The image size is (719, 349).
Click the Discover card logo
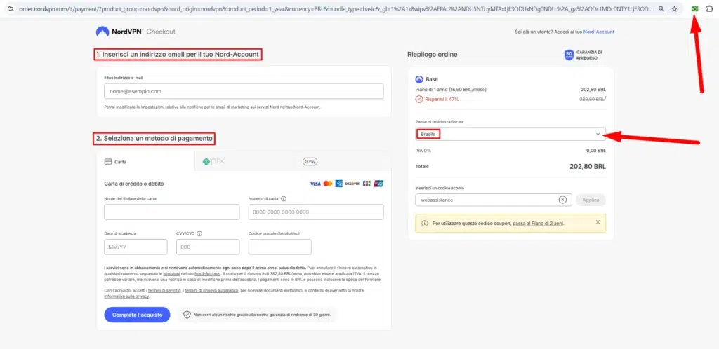pyautogui.click(x=352, y=184)
